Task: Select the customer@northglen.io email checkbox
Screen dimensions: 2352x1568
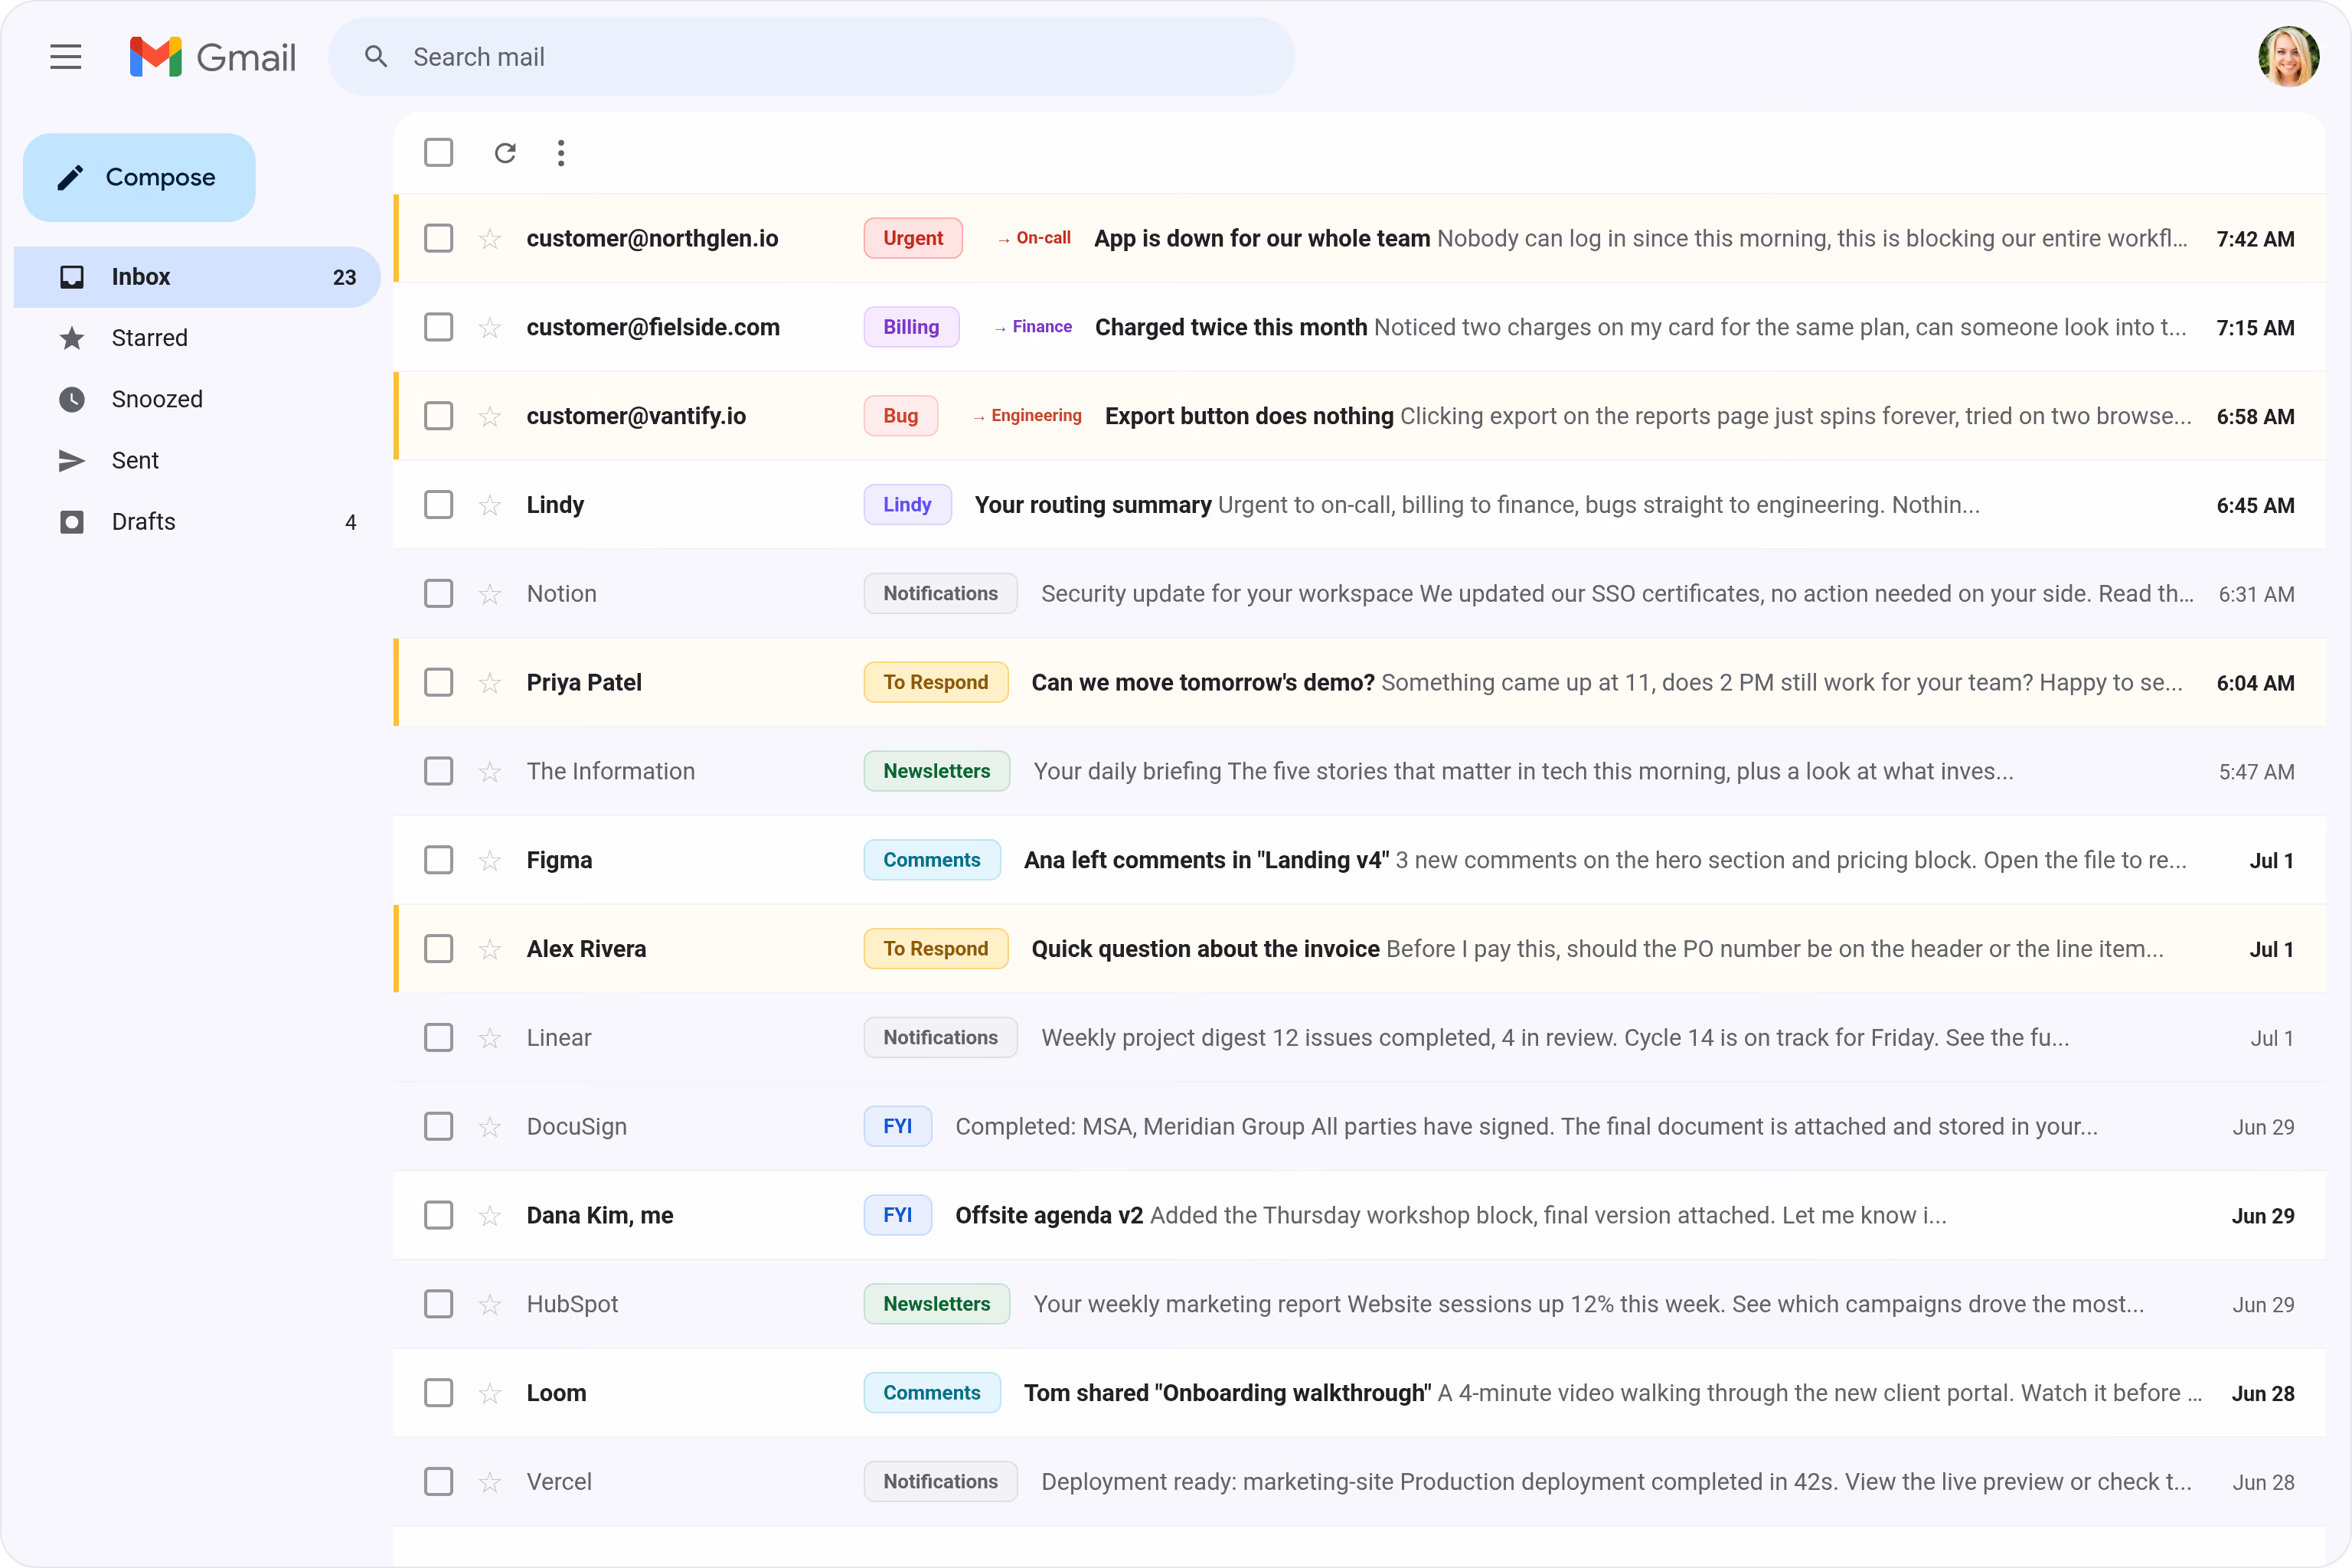Action: click(x=438, y=239)
